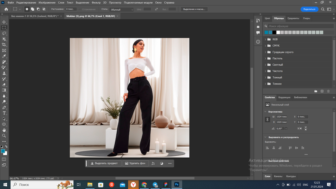Switch to the Градиенты tab

[x=293, y=18]
